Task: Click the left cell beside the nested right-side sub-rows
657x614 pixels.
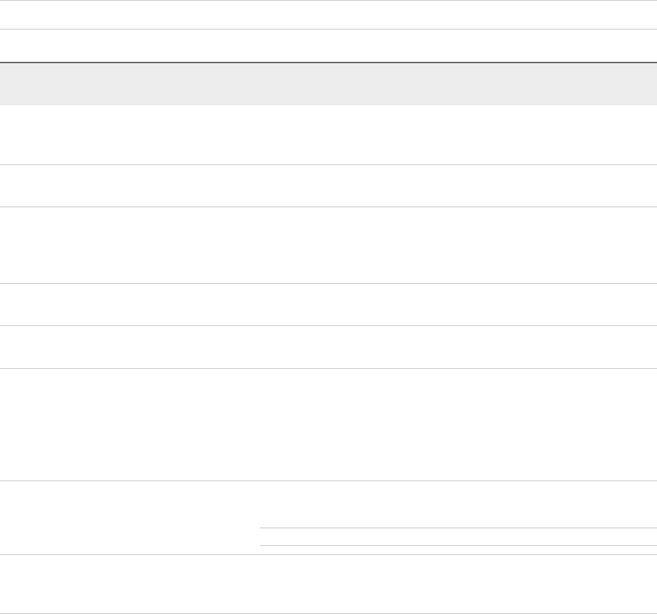Action: pos(130,518)
